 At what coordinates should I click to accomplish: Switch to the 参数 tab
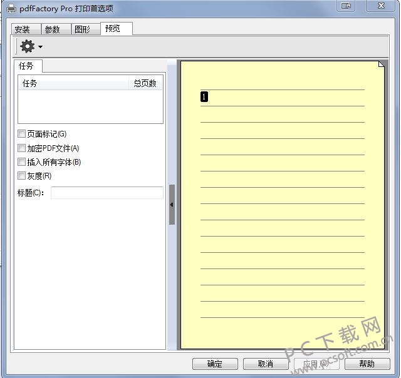pyautogui.click(x=56, y=29)
